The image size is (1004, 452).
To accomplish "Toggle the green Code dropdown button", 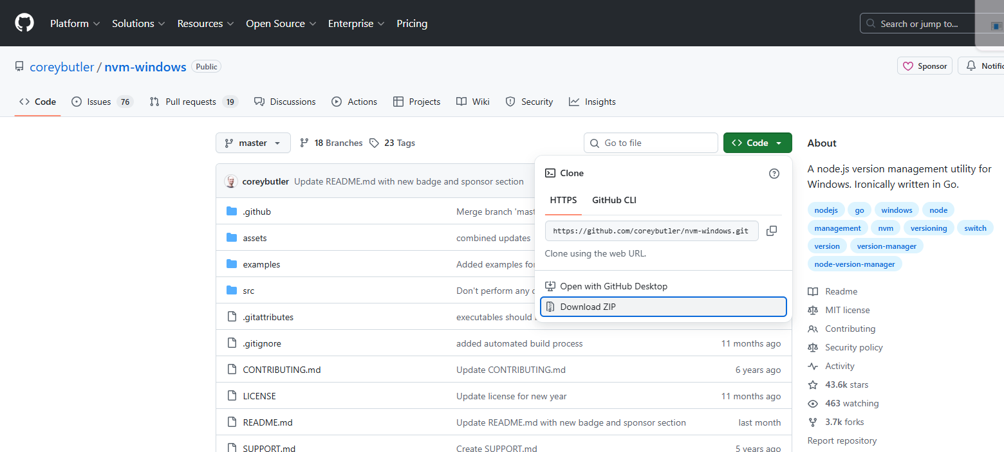I will click(x=758, y=143).
